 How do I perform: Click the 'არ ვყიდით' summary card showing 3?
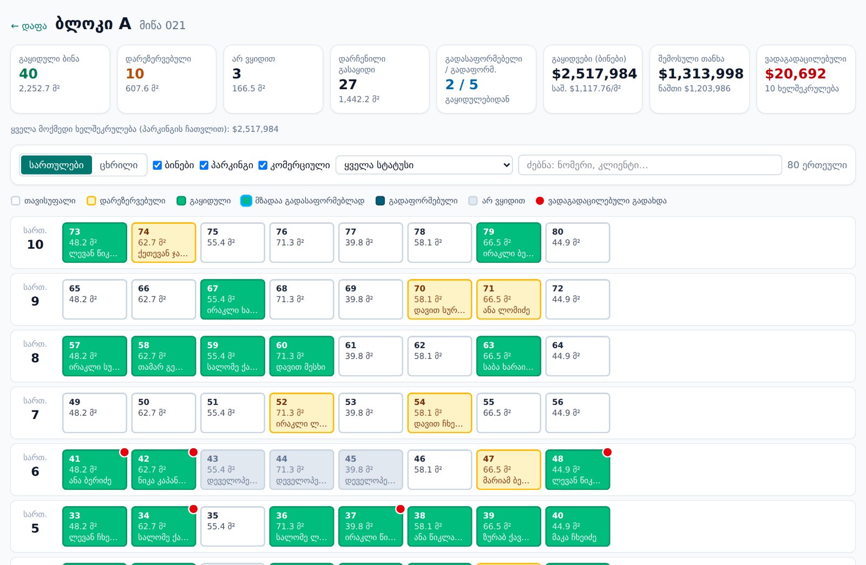273,79
